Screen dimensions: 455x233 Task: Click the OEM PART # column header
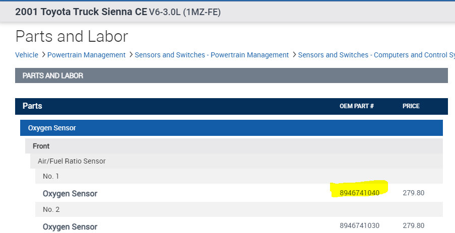click(x=356, y=106)
